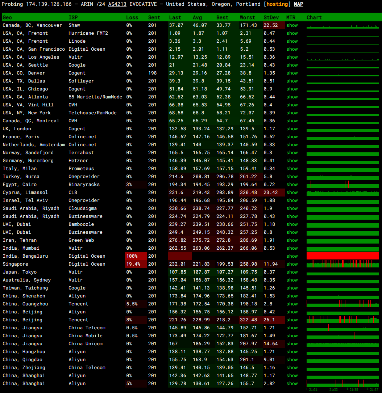Show MTR for Hurricane FMT2 row
The height and width of the screenshot is (393, 382).
292,33
